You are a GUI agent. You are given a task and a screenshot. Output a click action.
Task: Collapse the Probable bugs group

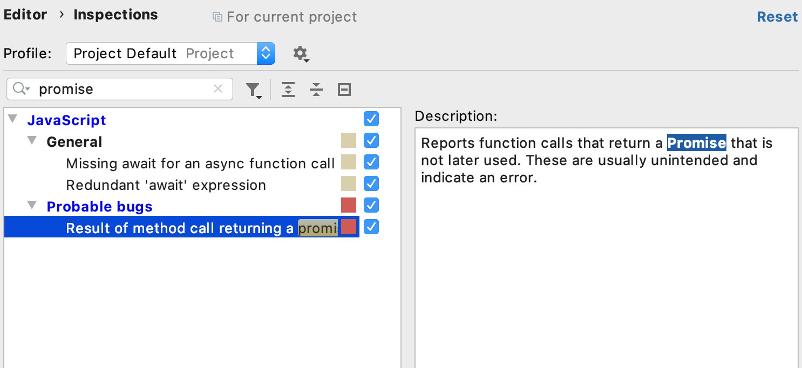coord(33,206)
